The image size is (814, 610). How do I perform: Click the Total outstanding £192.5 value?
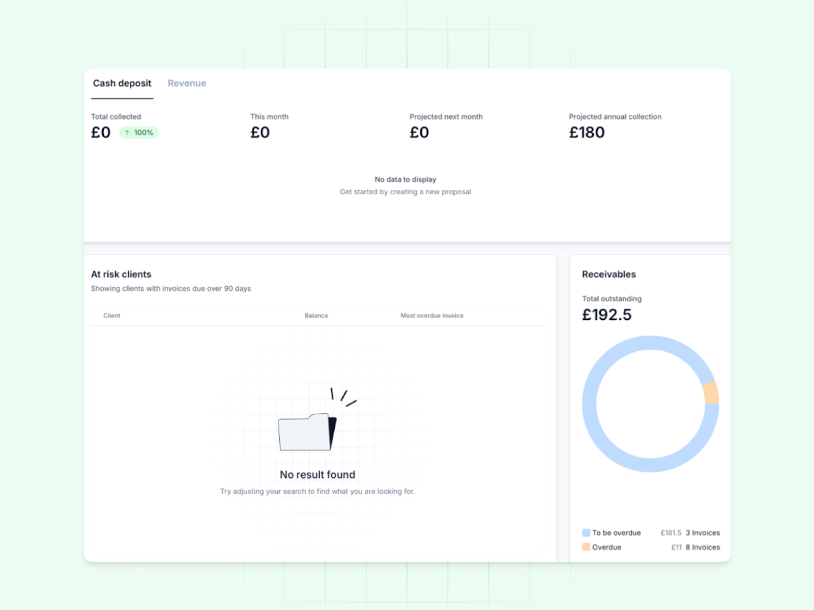pos(607,315)
